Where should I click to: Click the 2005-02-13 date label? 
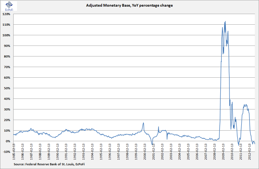[188, 152]
